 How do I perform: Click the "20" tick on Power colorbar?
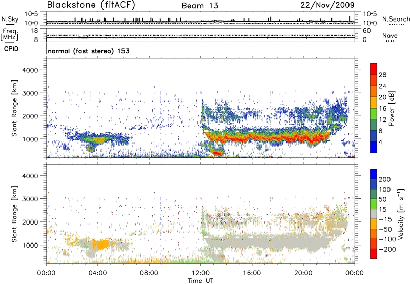382,97
